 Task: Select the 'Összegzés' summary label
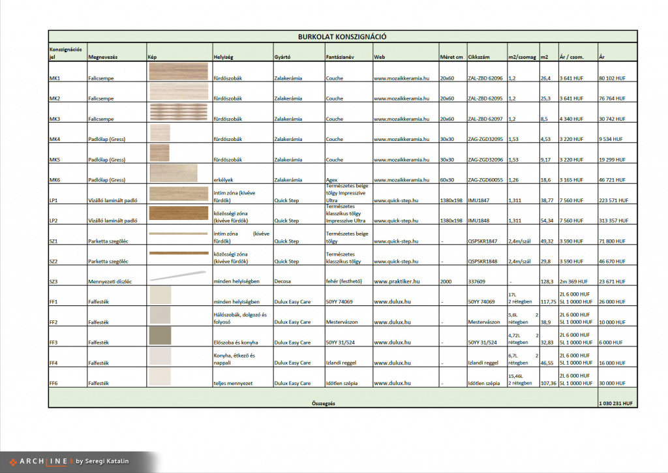coord(324,404)
